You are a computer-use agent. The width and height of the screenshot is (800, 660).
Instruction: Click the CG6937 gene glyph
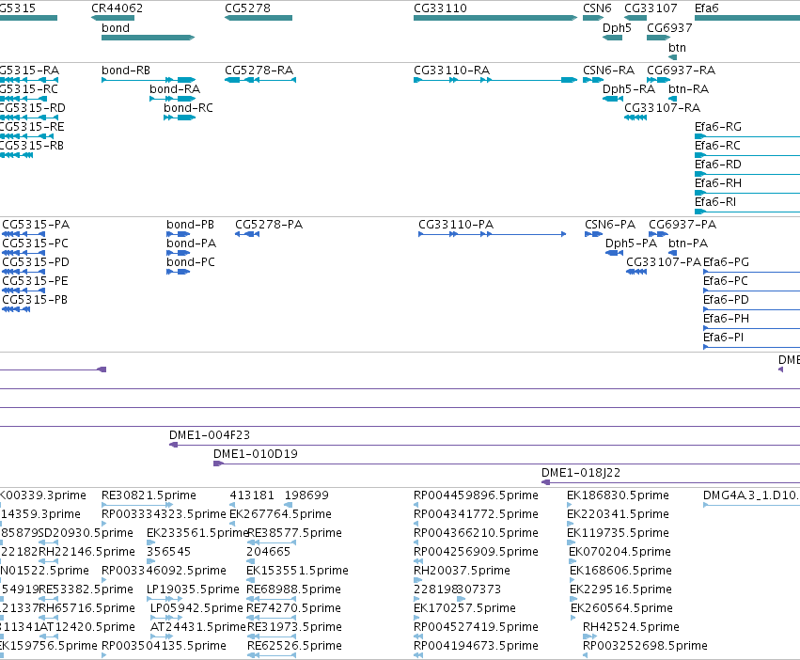pyautogui.click(x=658, y=38)
